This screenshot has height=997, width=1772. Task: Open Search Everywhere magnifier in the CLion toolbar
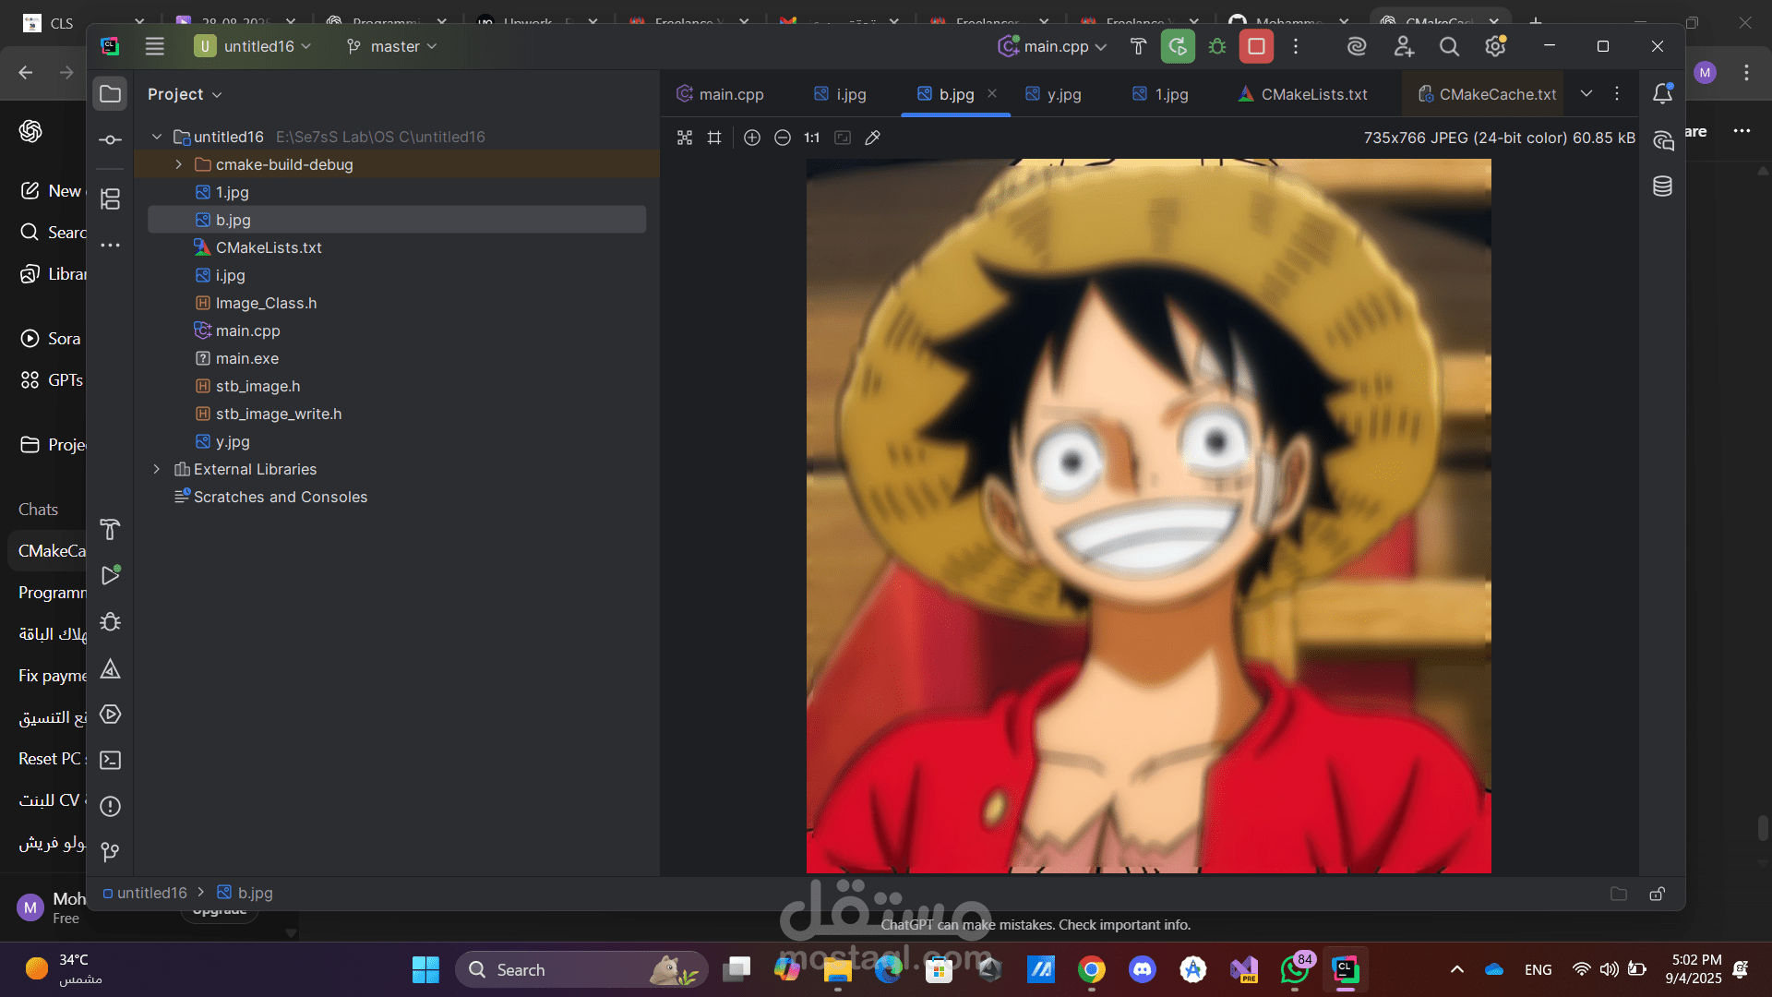point(1449,46)
